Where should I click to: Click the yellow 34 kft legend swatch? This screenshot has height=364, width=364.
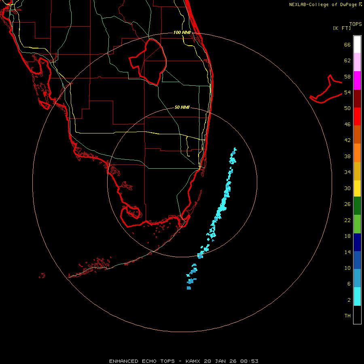357,188
